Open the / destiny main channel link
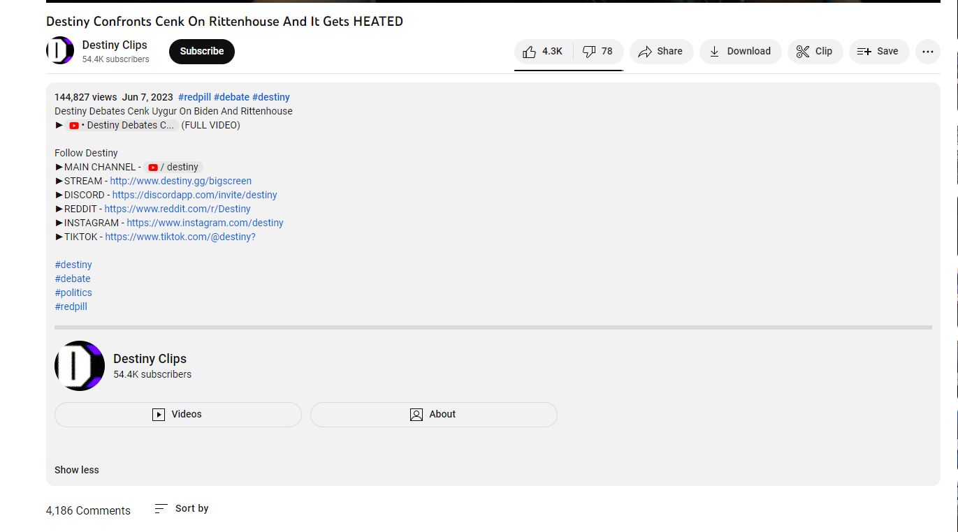The image size is (958, 532). (x=173, y=168)
